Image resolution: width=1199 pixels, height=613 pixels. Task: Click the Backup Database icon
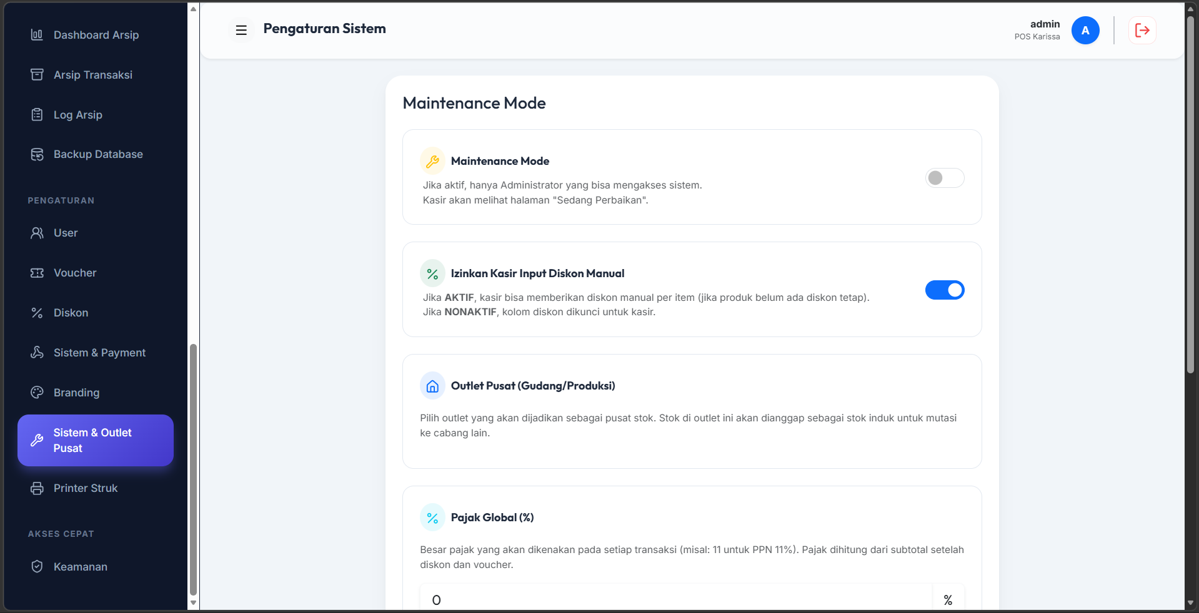37,154
